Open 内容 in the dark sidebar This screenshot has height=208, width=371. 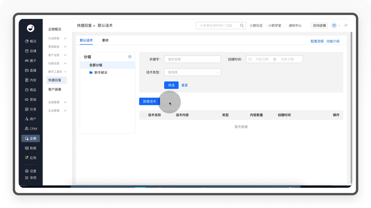coord(31,80)
